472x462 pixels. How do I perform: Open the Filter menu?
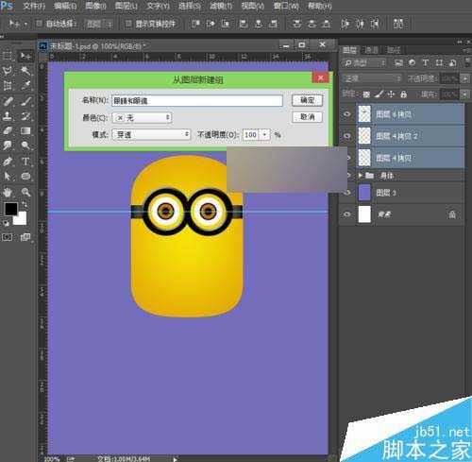(221, 6)
